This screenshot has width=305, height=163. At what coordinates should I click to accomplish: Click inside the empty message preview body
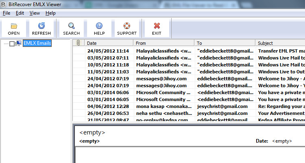[190, 155]
